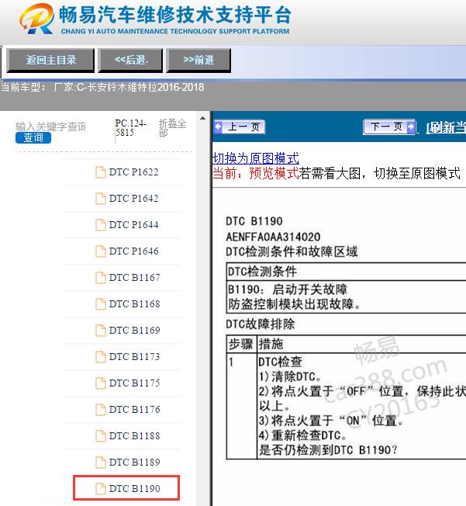Open DTC P1646 tree entry
466x506 pixels.
click(x=133, y=251)
